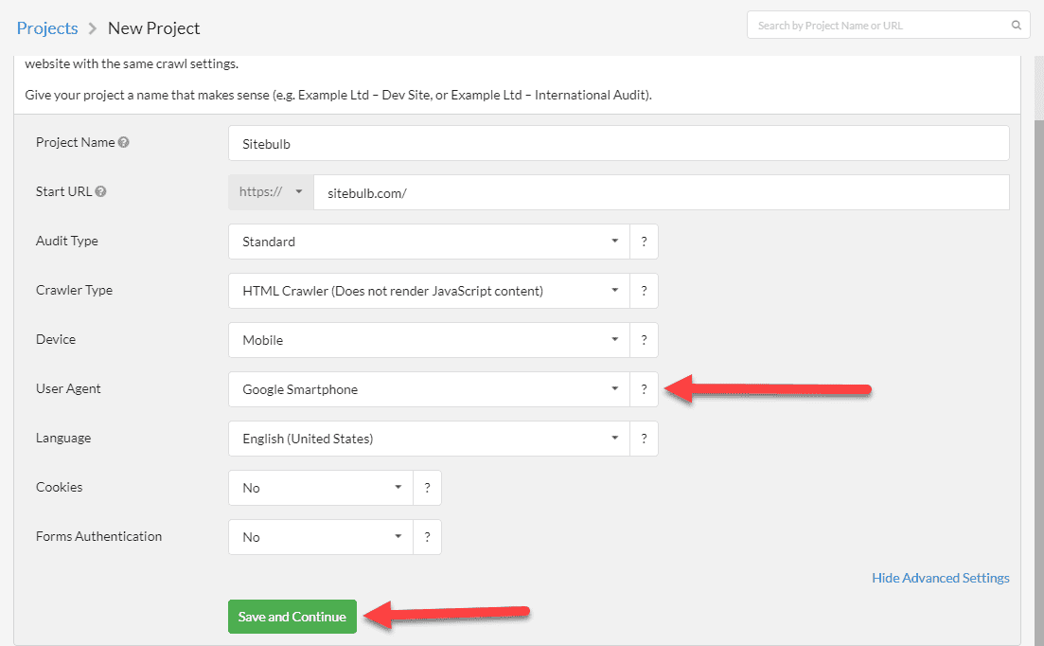
Task: Click the Device question mark help
Action: tap(644, 340)
